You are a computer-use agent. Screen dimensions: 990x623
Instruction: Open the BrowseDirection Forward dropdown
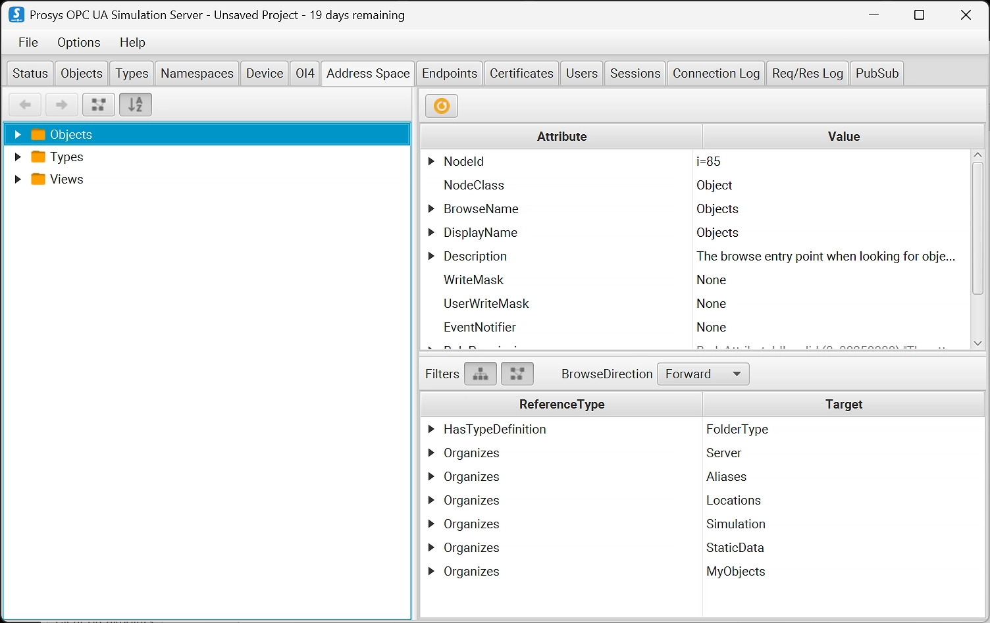(703, 374)
